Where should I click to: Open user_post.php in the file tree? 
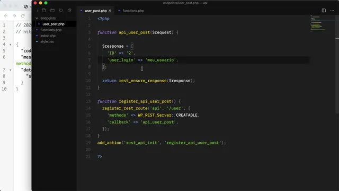[53, 24]
